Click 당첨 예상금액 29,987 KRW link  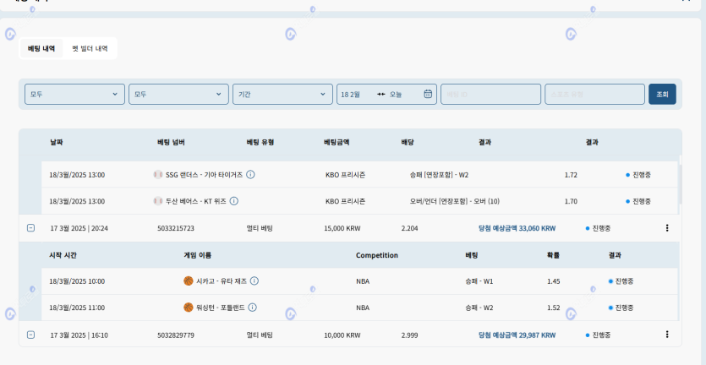pos(517,335)
